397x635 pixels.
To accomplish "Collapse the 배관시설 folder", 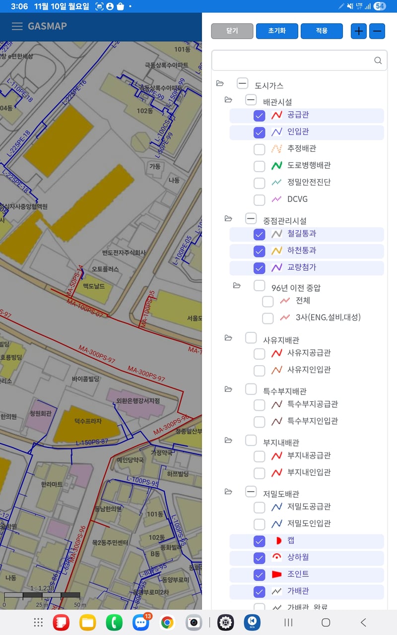I will click(228, 100).
